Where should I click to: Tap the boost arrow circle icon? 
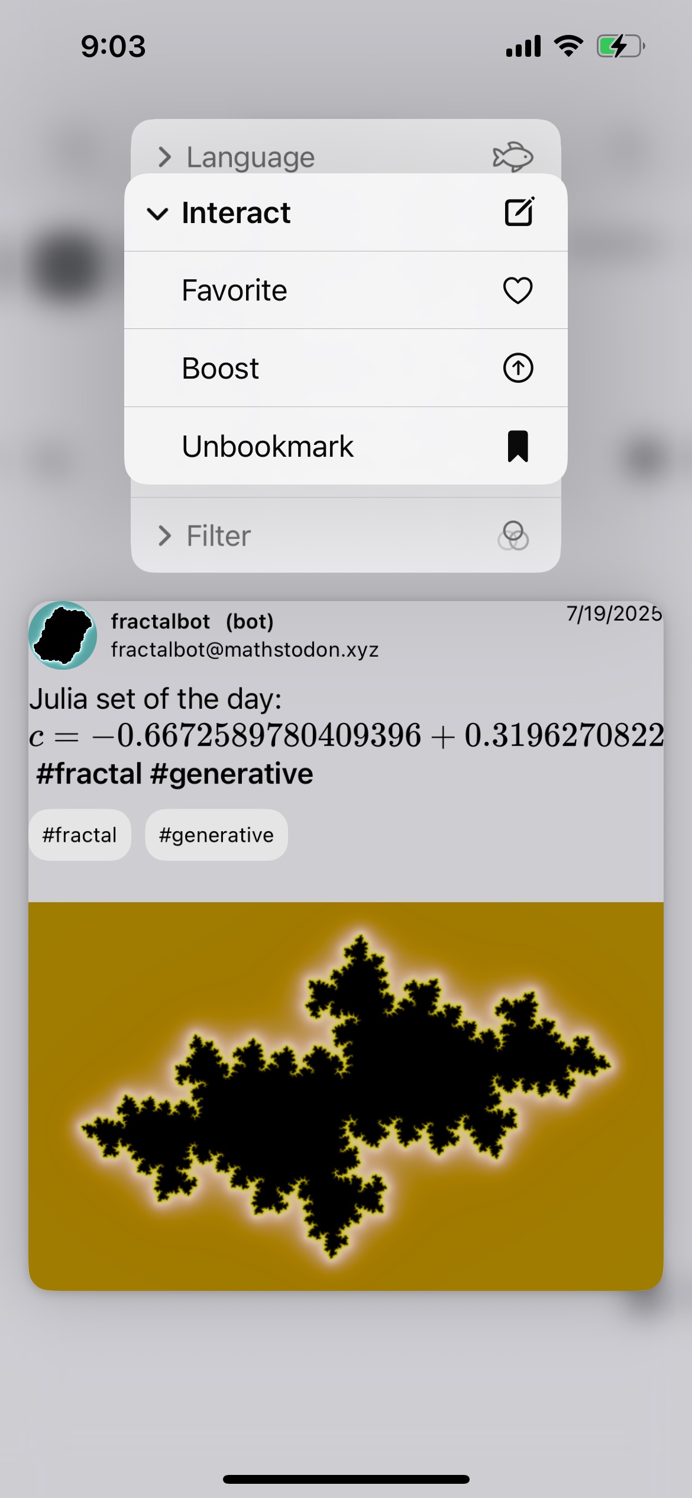tap(518, 368)
